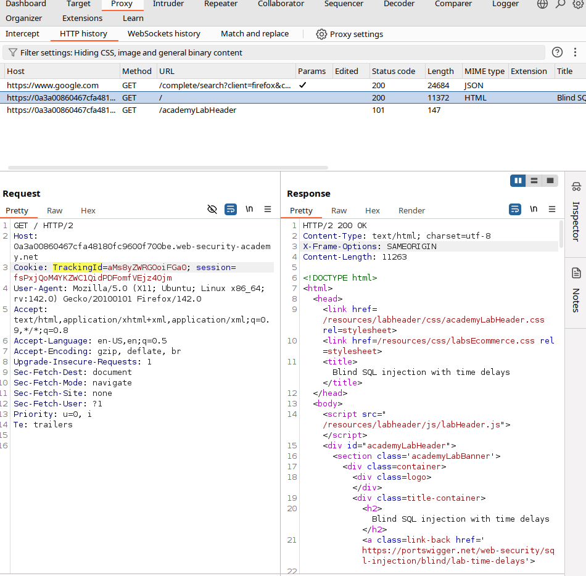Toggle hide-request-info eye icon in Request pane
Viewport: 586px width, 576px height.
212,209
